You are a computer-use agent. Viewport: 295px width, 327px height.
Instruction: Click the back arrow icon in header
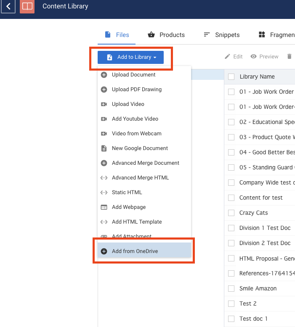click(x=8, y=6)
